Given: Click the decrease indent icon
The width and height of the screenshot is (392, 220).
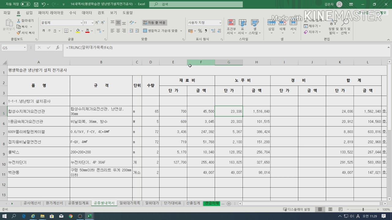Looking at the screenshot, I should coord(131,31).
